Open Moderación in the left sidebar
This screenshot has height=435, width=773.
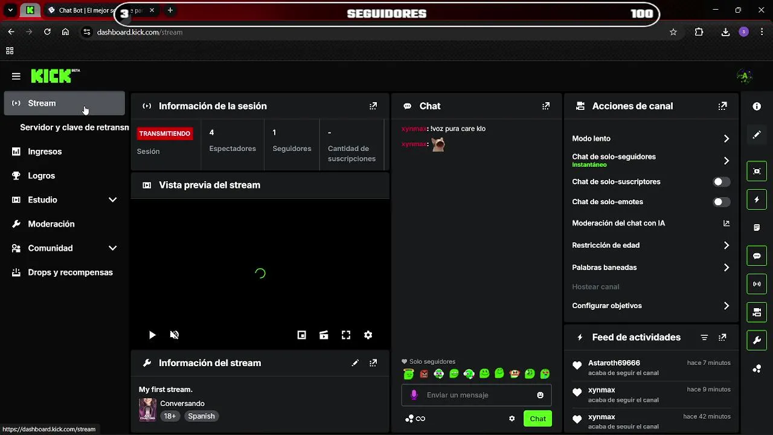[x=65, y=224]
